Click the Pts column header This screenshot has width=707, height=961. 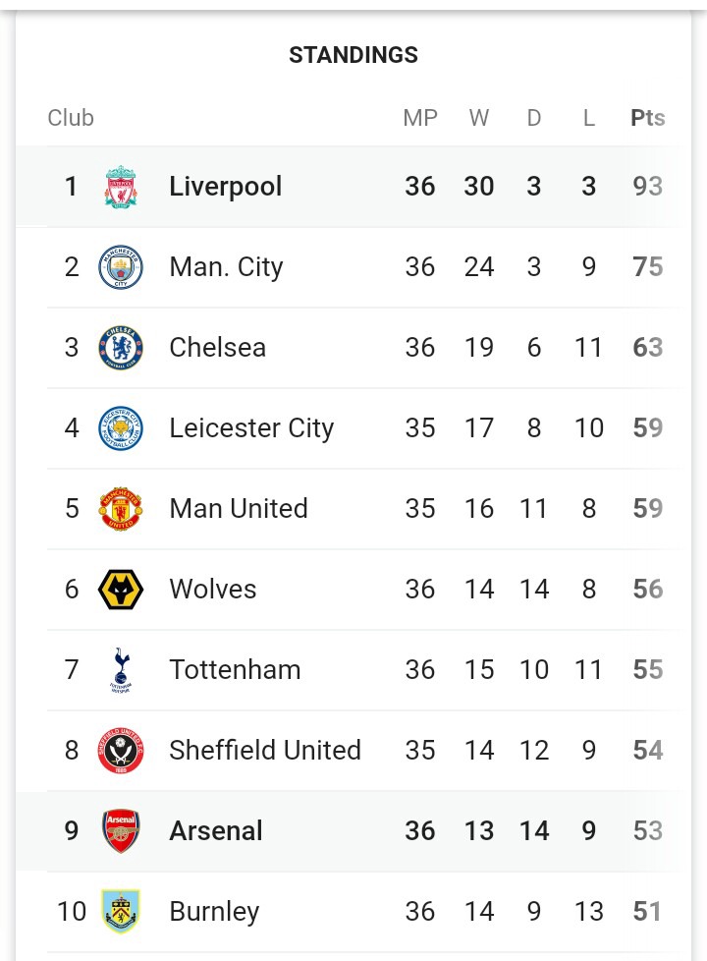click(647, 118)
